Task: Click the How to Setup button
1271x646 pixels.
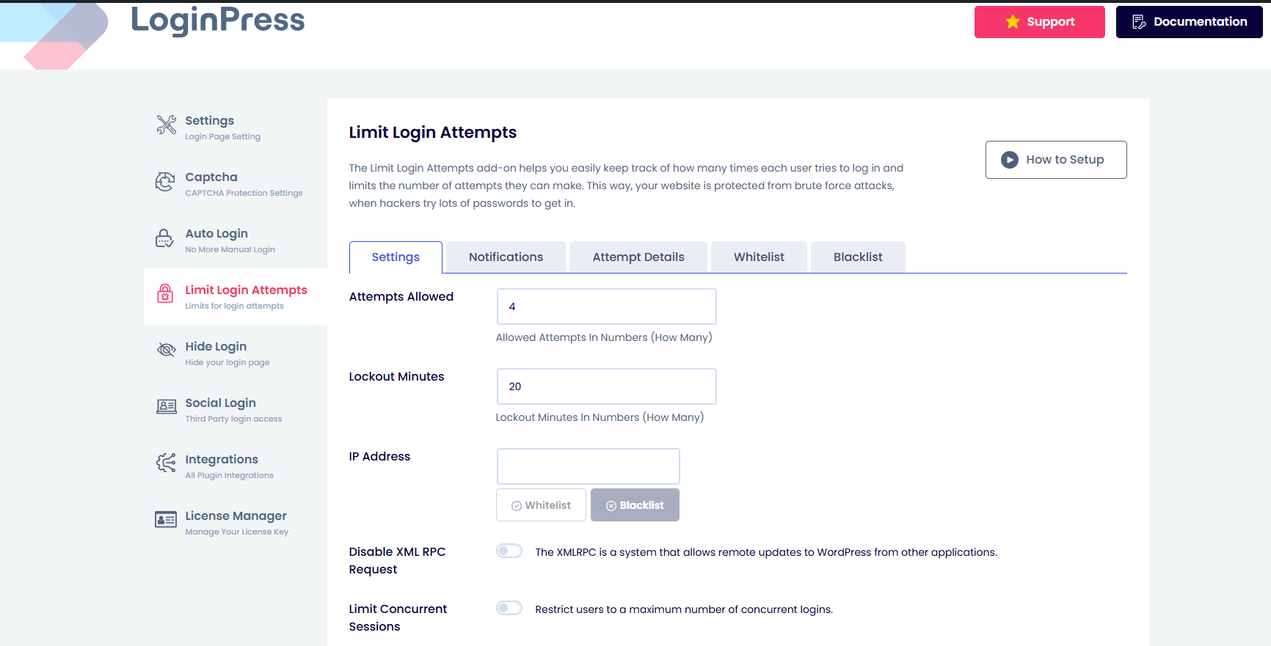Action: [x=1055, y=160]
